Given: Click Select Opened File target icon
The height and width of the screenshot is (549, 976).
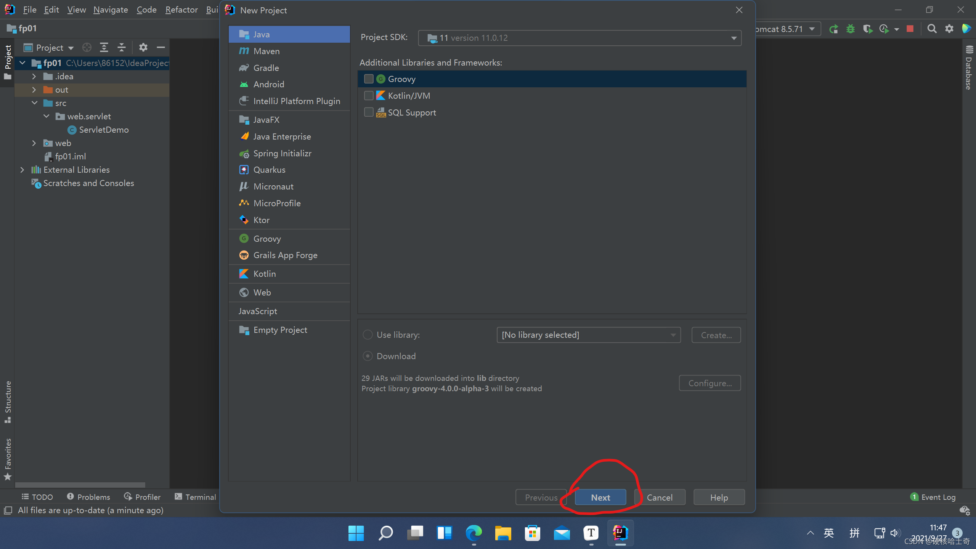Looking at the screenshot, I should pos(87,47).
